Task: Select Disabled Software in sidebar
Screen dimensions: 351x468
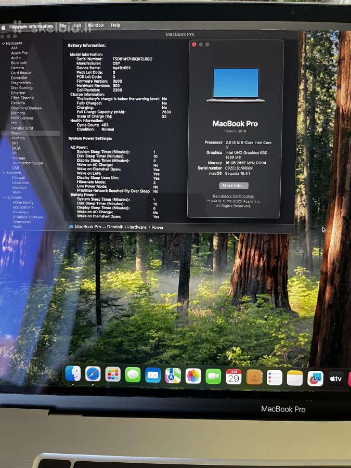Action: (x=28, y=217)
